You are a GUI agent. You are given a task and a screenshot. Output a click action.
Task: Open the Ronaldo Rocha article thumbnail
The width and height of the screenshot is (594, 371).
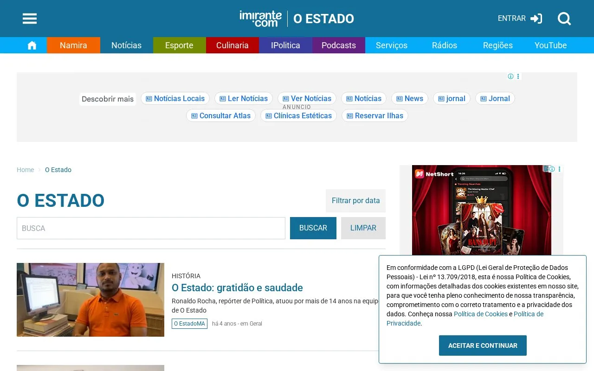[90, 300]
